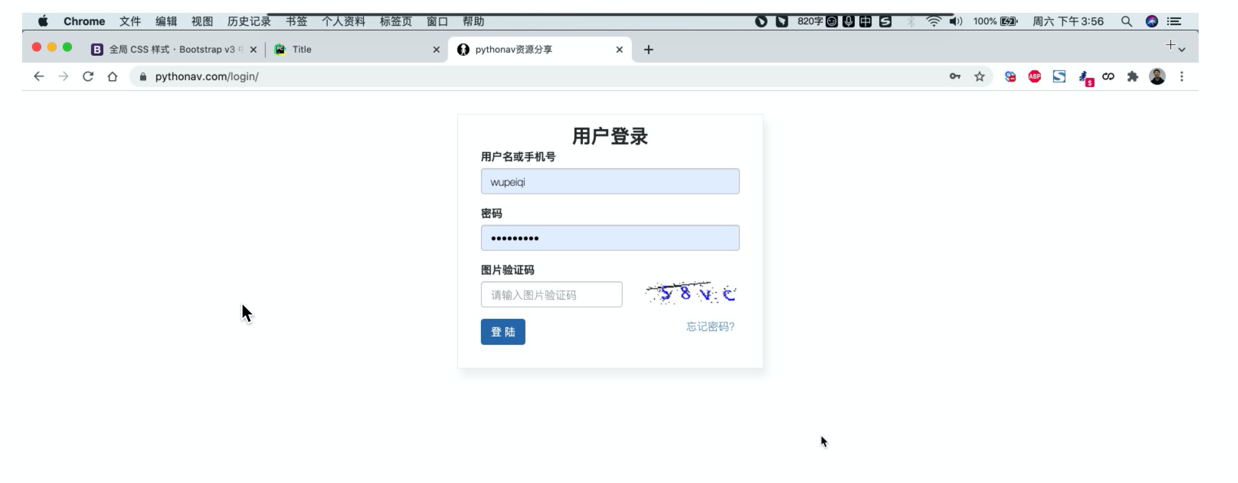The image size is (1238, 483).
Task: Refresh the captcha image
Action: (x=691, y=294)
